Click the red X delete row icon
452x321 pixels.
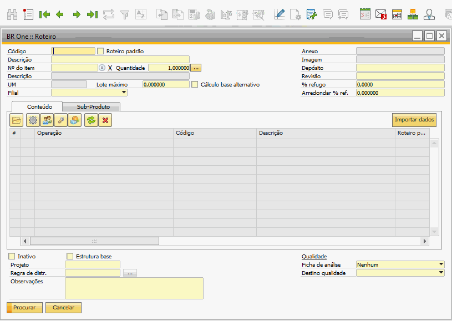105,120
